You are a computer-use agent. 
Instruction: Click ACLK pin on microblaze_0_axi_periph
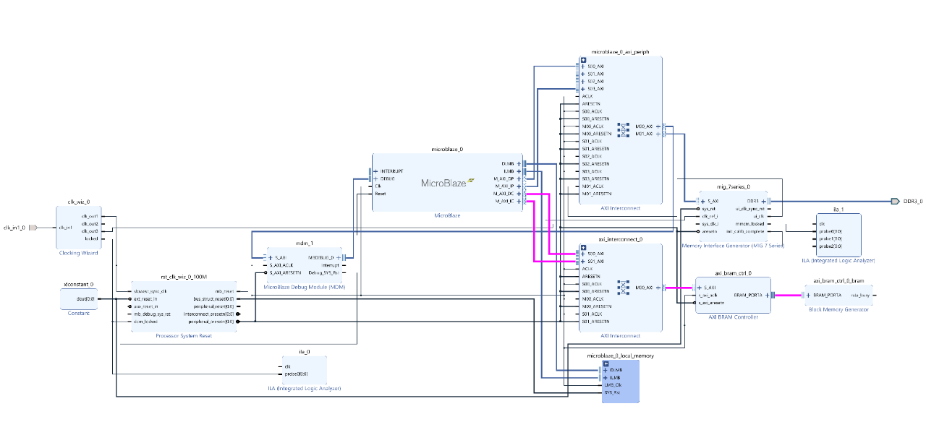coord(587,96)
